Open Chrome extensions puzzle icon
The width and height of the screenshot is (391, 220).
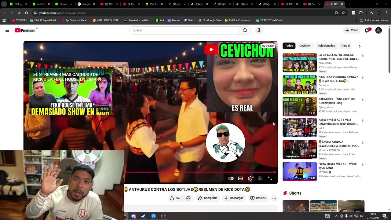[361, 13]
